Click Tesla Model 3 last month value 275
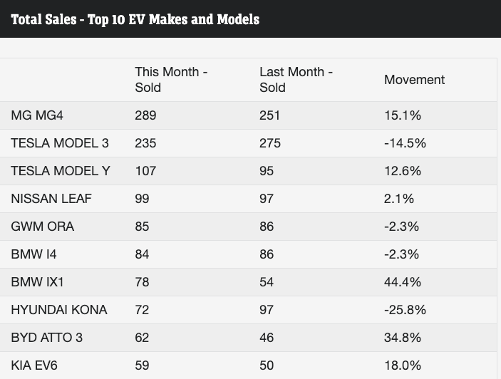 pyautogui.click(x=270, y=143)
